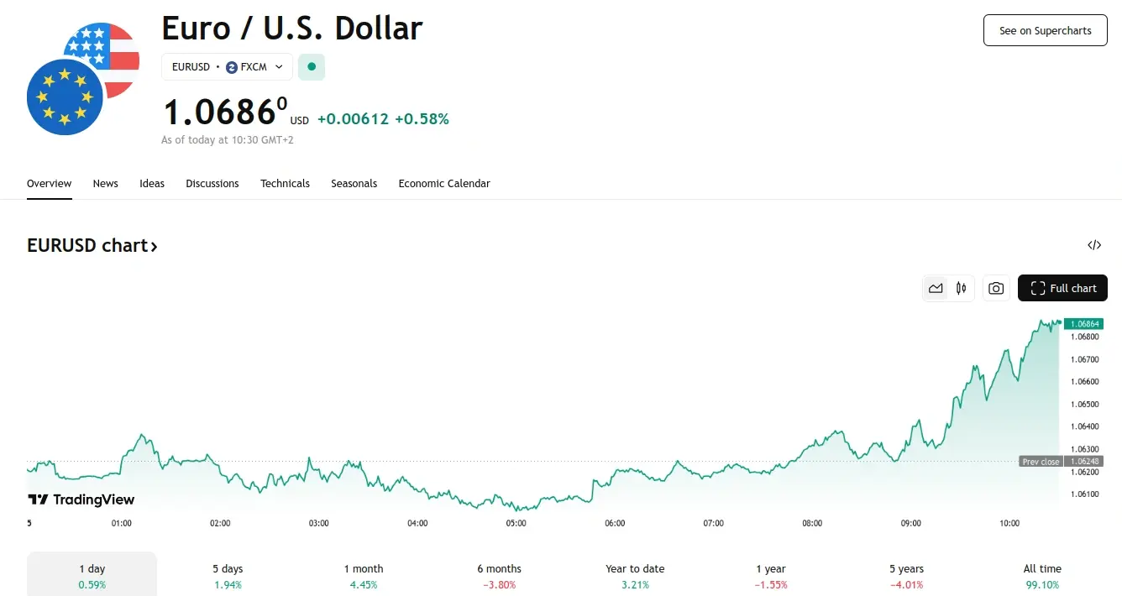Click the green market status dot
The width and height of the screenshot is (1122, 596).
[312, 67]
